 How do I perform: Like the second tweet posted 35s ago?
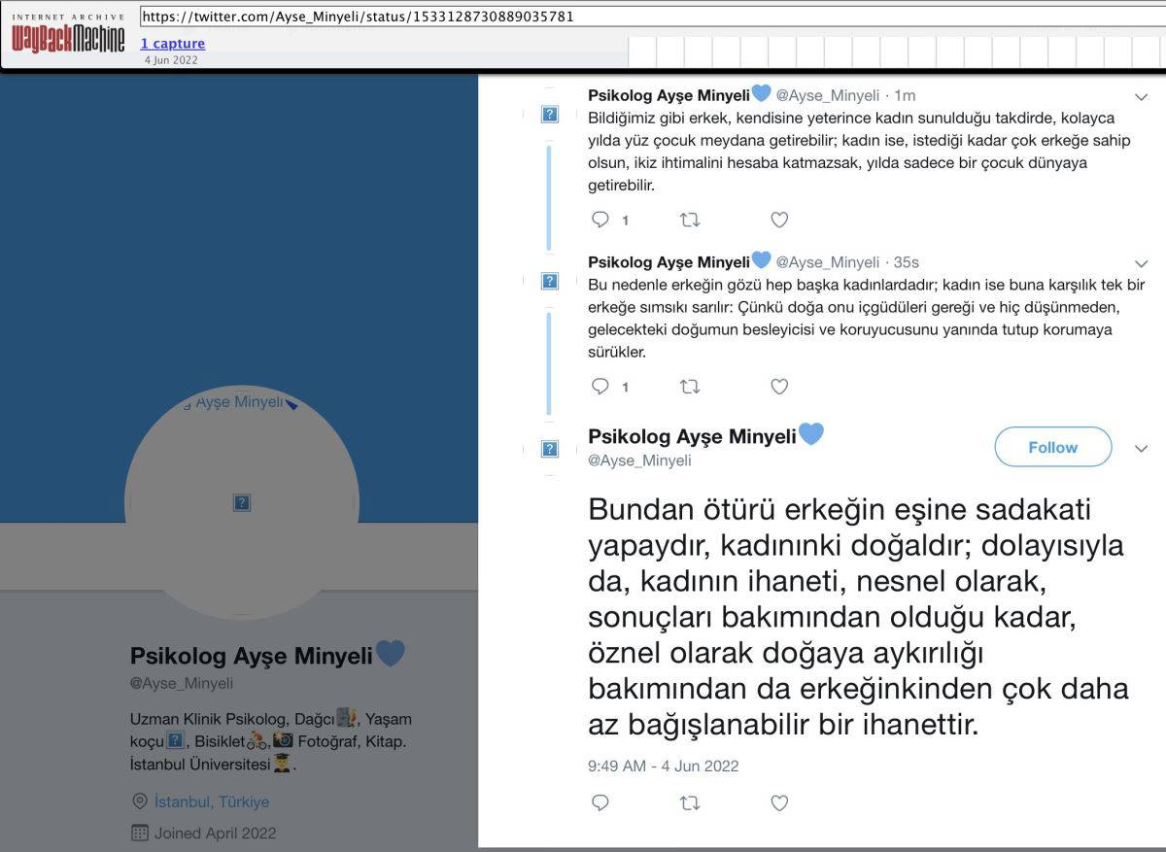coord(779,387)
